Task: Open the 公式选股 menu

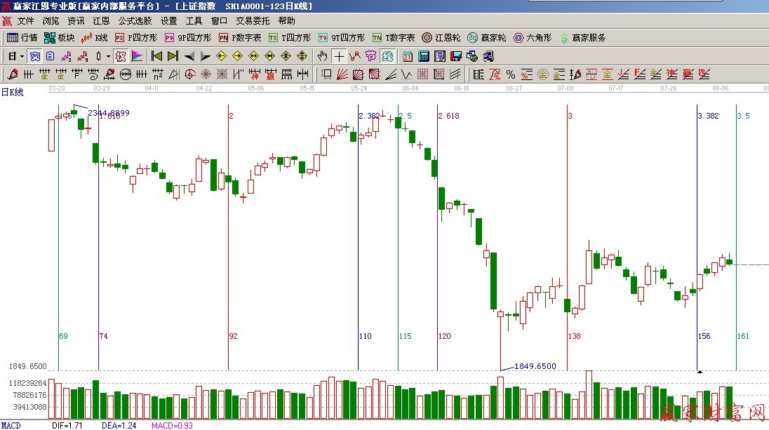Action: click(x=135, y=21)
